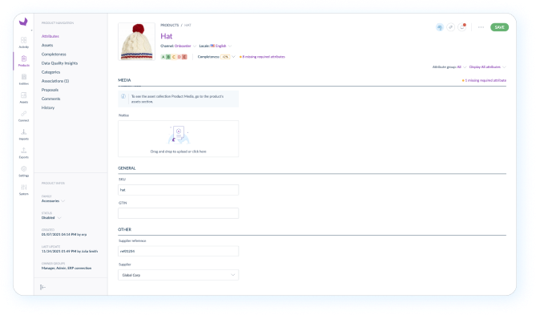The height and width of the screenshot is (315, 536).
Task: Expand the Supplier dropdown showing Global Corp
Action: (178, 275)
